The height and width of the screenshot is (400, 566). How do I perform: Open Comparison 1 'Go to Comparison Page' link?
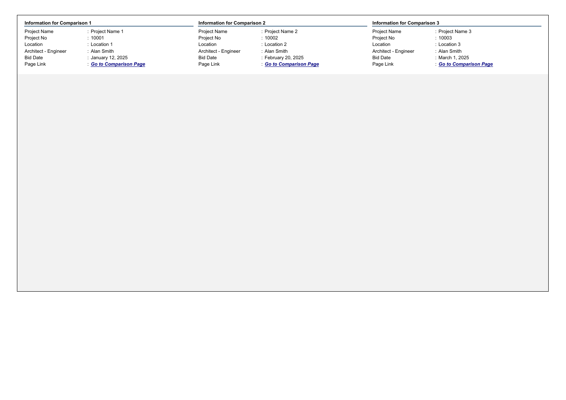pos(118,64)
